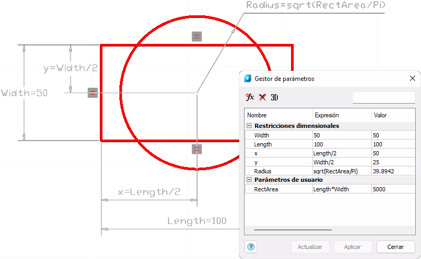Click the Length expression cell showing 100
This screenshot has height=259, width=421.
point(342,144)
